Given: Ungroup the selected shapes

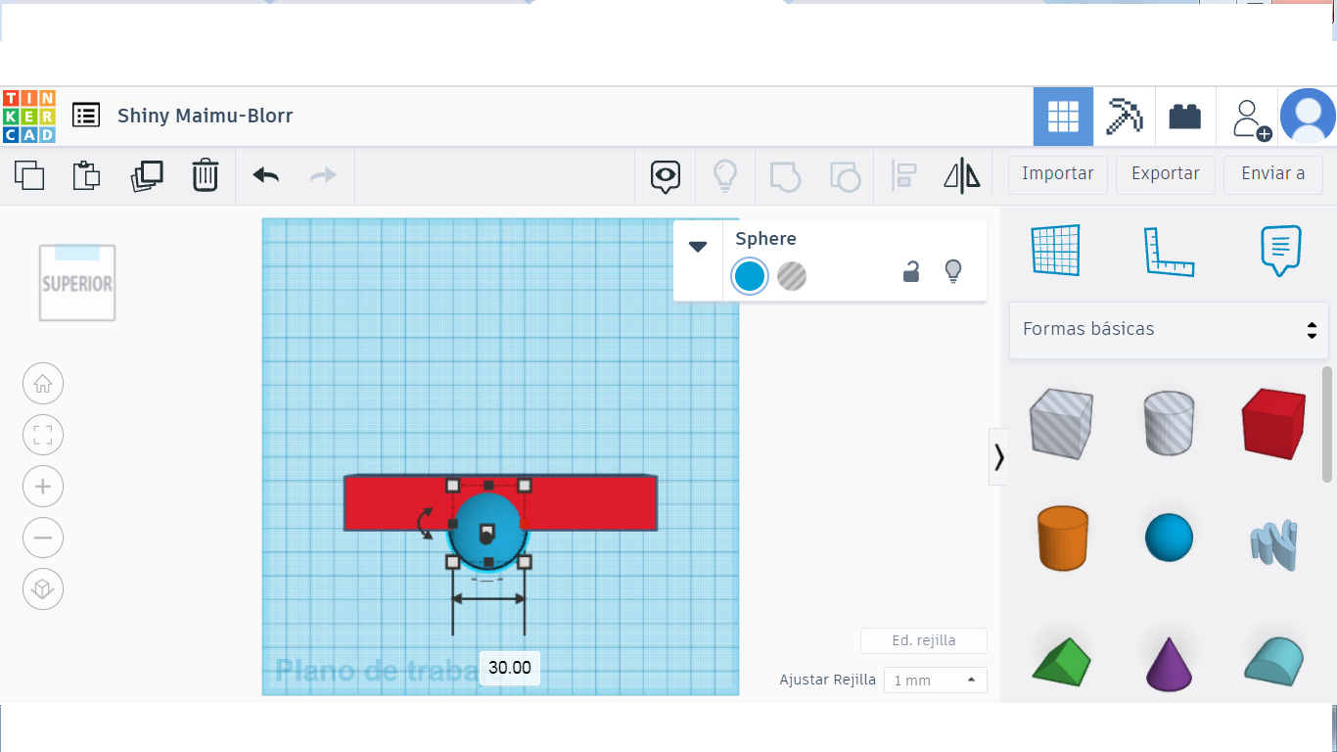Looking at the screenshot, I should click(x=845, y=176).
